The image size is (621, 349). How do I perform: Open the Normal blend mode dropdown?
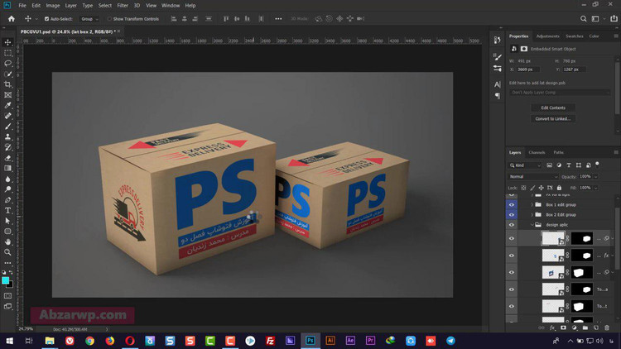[532, 176]
